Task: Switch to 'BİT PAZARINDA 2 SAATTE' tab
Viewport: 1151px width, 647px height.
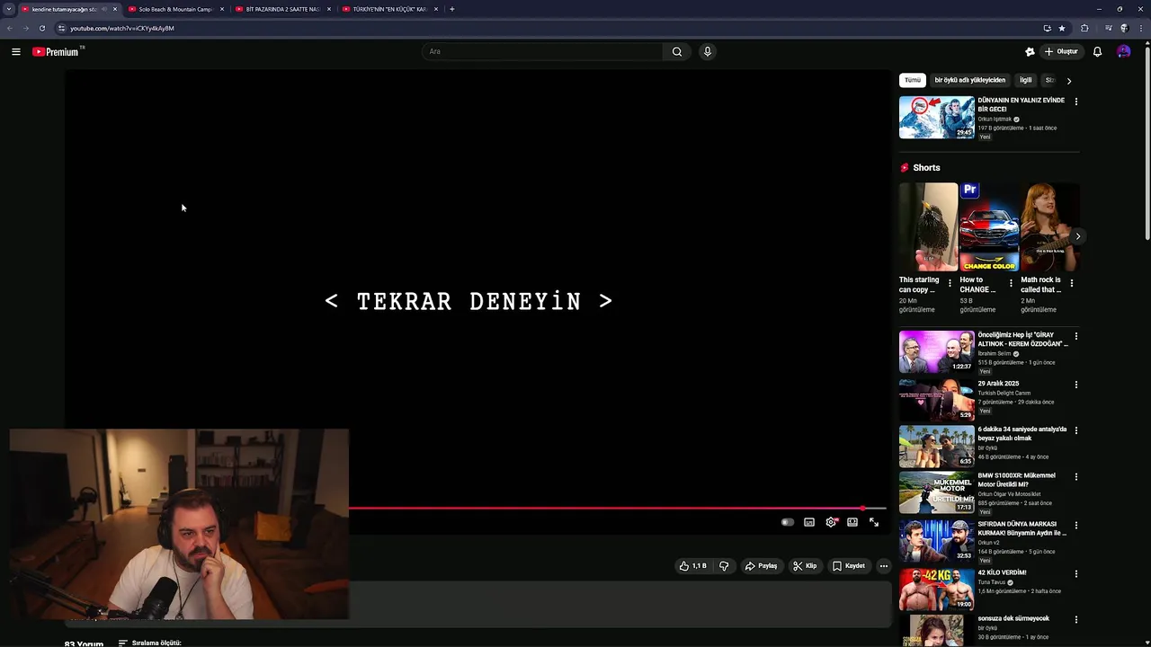Action: (283, 9)
